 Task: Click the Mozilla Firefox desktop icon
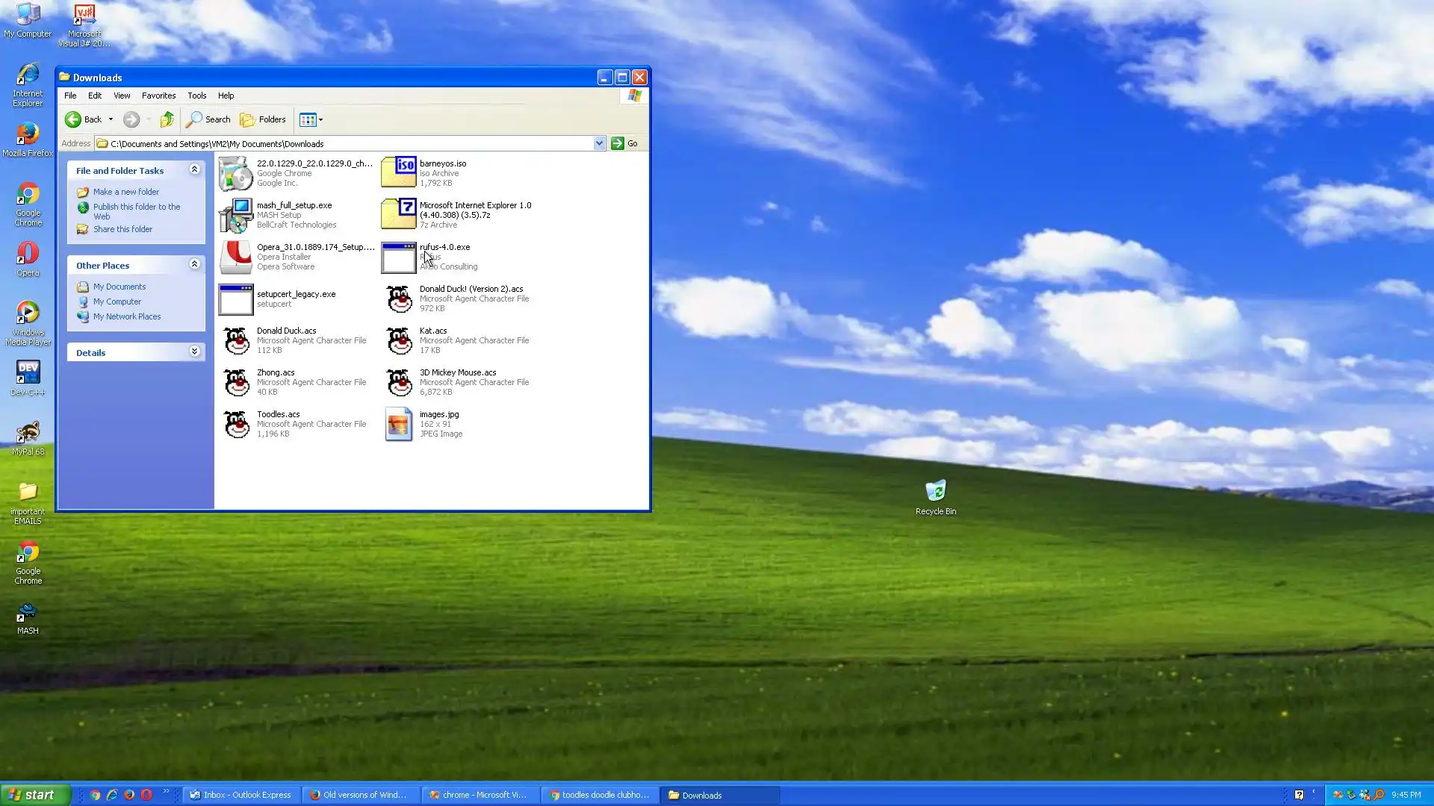(x=28, y=134)
